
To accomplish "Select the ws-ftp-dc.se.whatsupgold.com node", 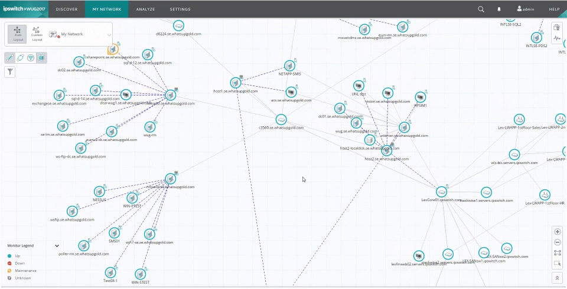I will pos(81,148).
